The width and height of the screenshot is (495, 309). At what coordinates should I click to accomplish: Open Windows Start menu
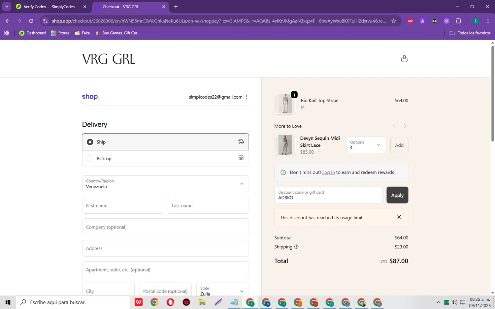(x=8, y=302)
